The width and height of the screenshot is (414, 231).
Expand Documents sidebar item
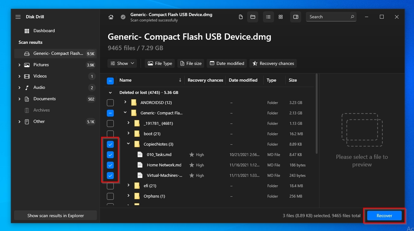pos(19,99)
